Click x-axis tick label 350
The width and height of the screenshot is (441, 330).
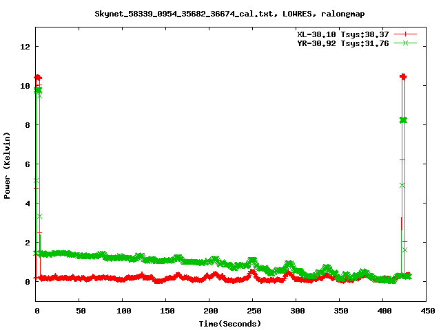pyautogui.click(x=341, y=311)
